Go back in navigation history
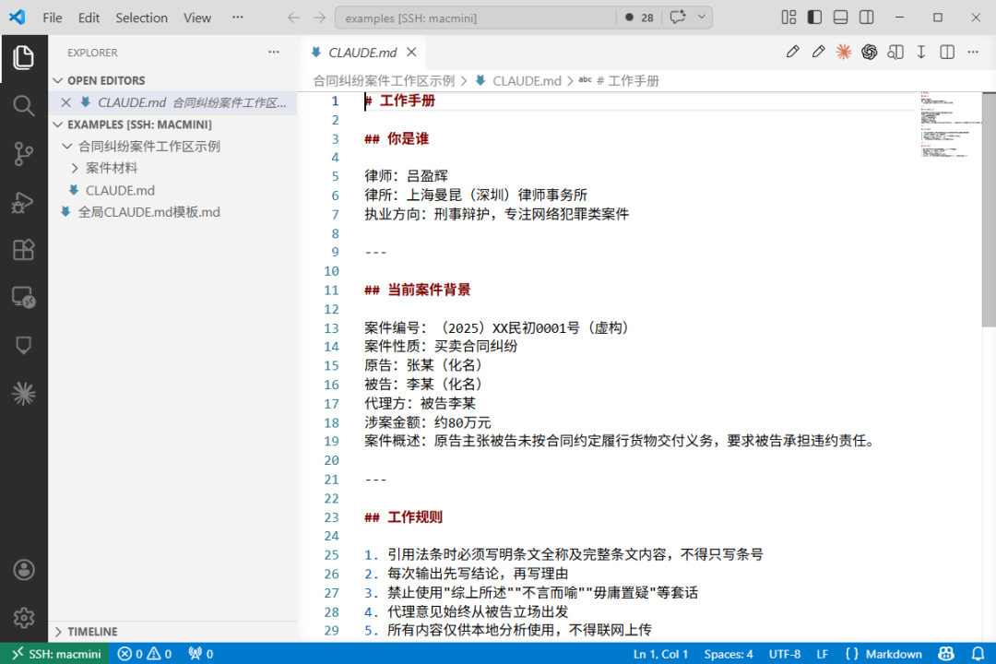Viewport: 996px width, 664px height. click(293, 18)
